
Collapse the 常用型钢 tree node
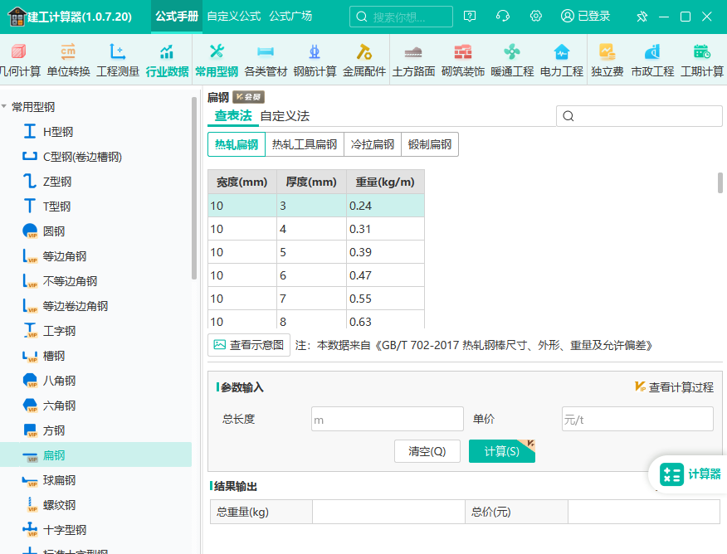[x=4, y=106]
